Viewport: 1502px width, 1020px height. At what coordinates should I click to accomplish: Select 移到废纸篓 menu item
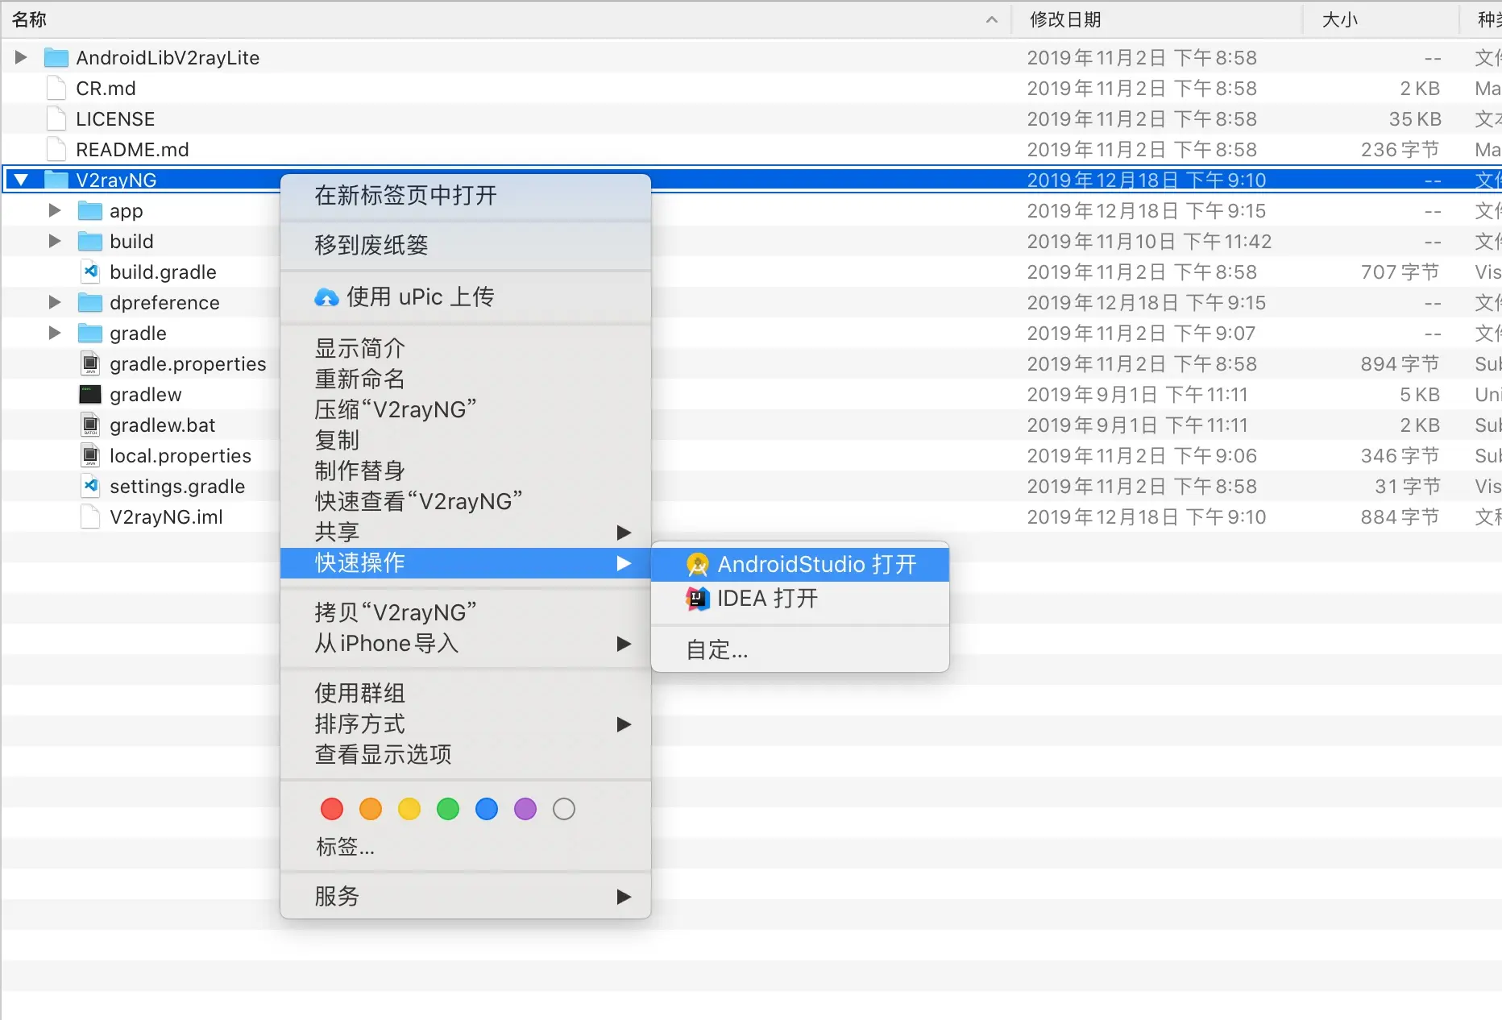[x=466, y=246]
